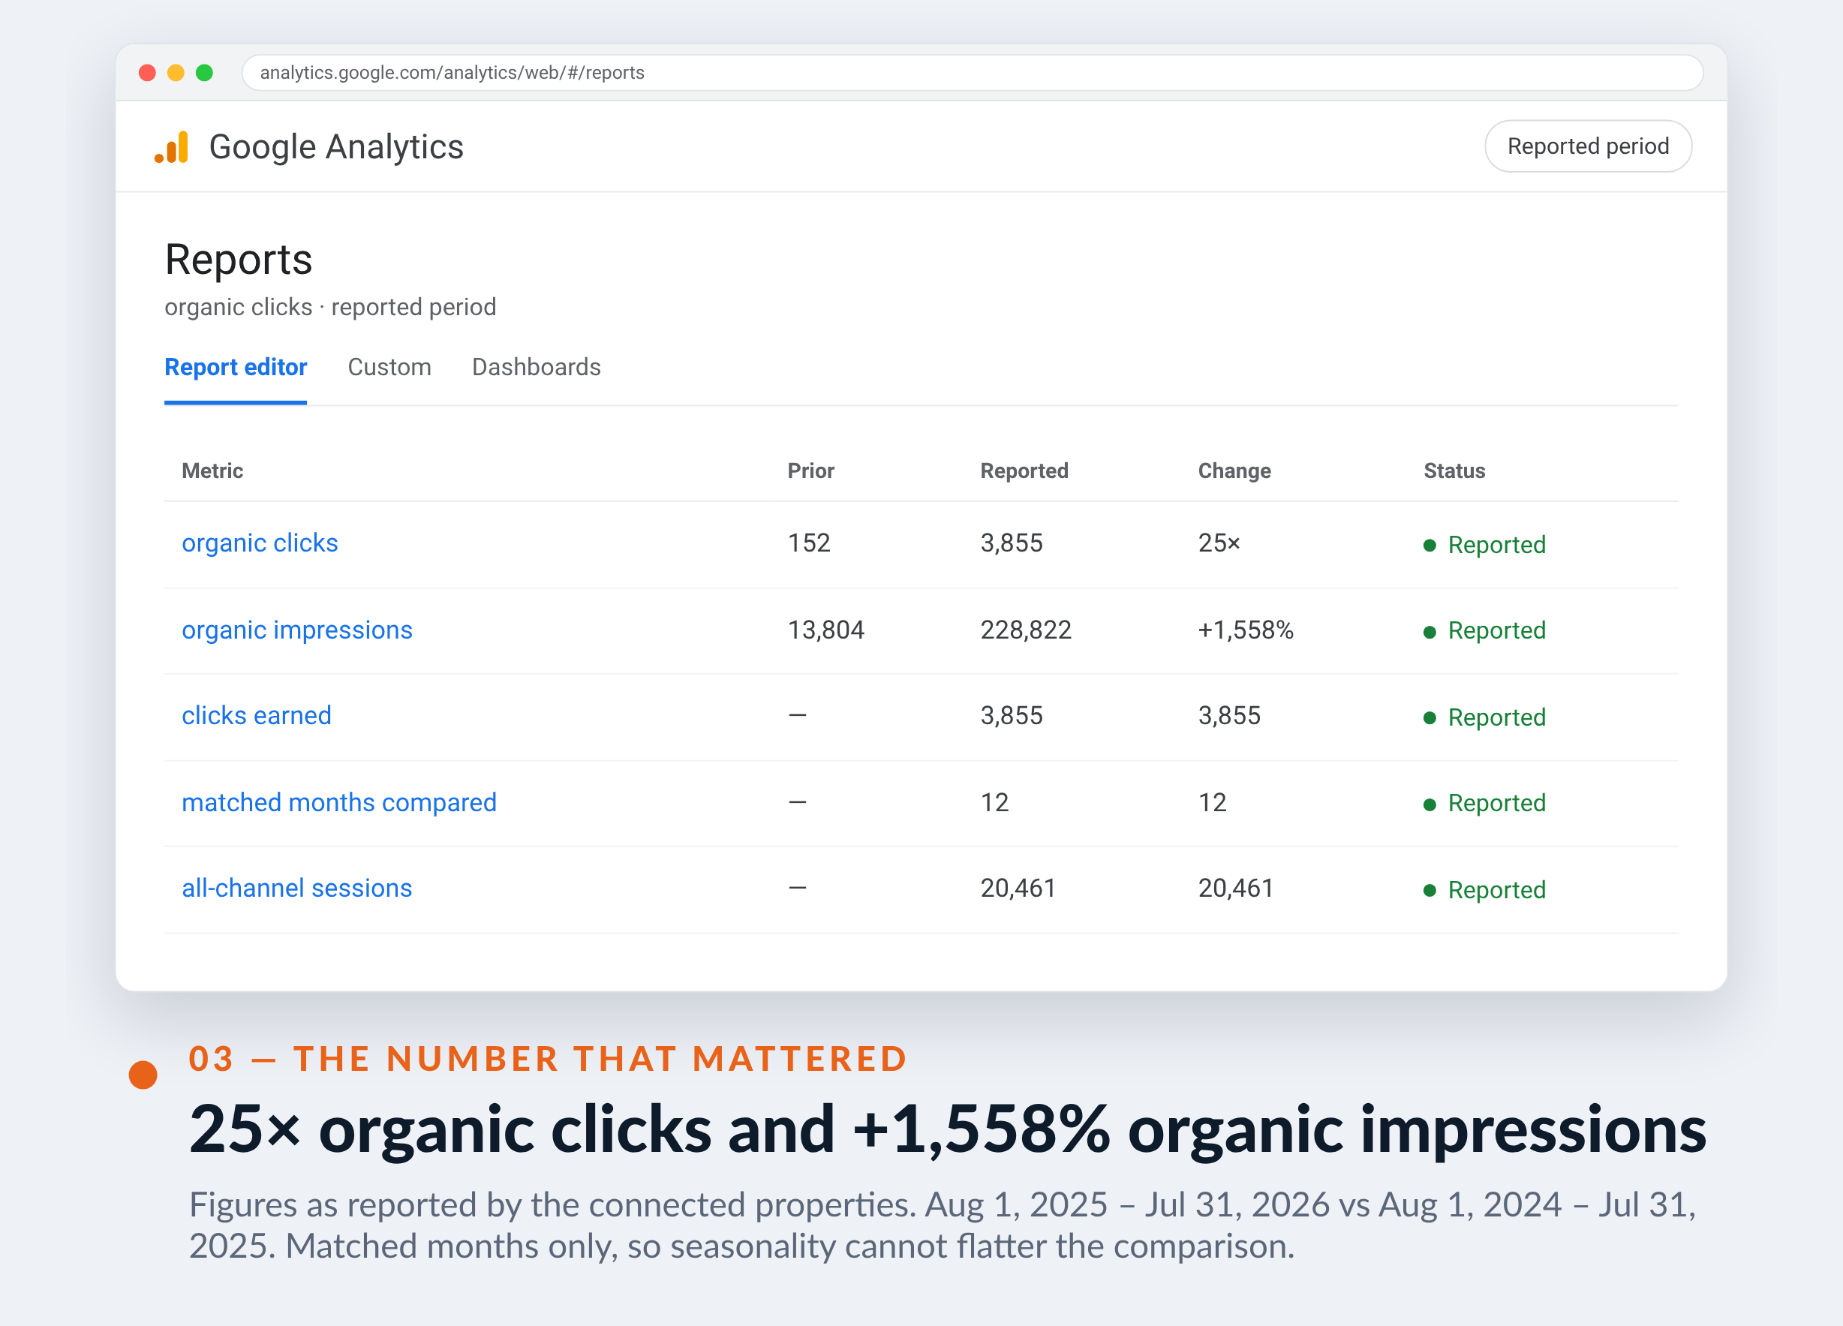This screenshot has height=1326, width=1843.
Task: Click the green maximize window dot
Action: point(205,73)
